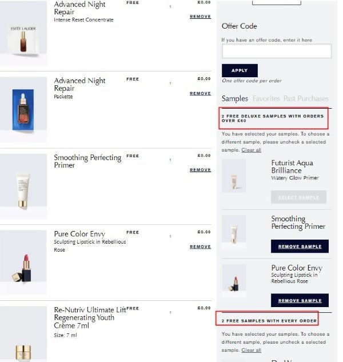Open the Pure Color Envy lipstick cart image
The height and width of the screenshot is (362, 343).
click(x=23, y=262)
